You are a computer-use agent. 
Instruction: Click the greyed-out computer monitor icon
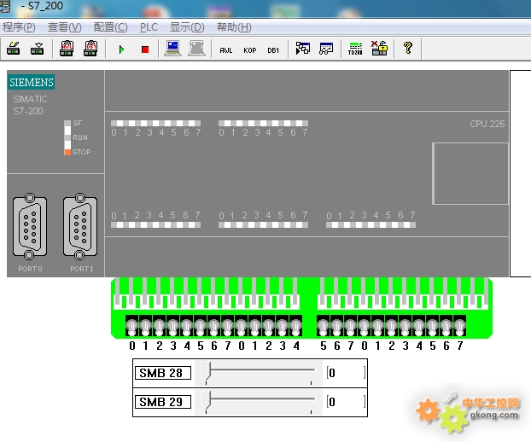pos(196,49)
